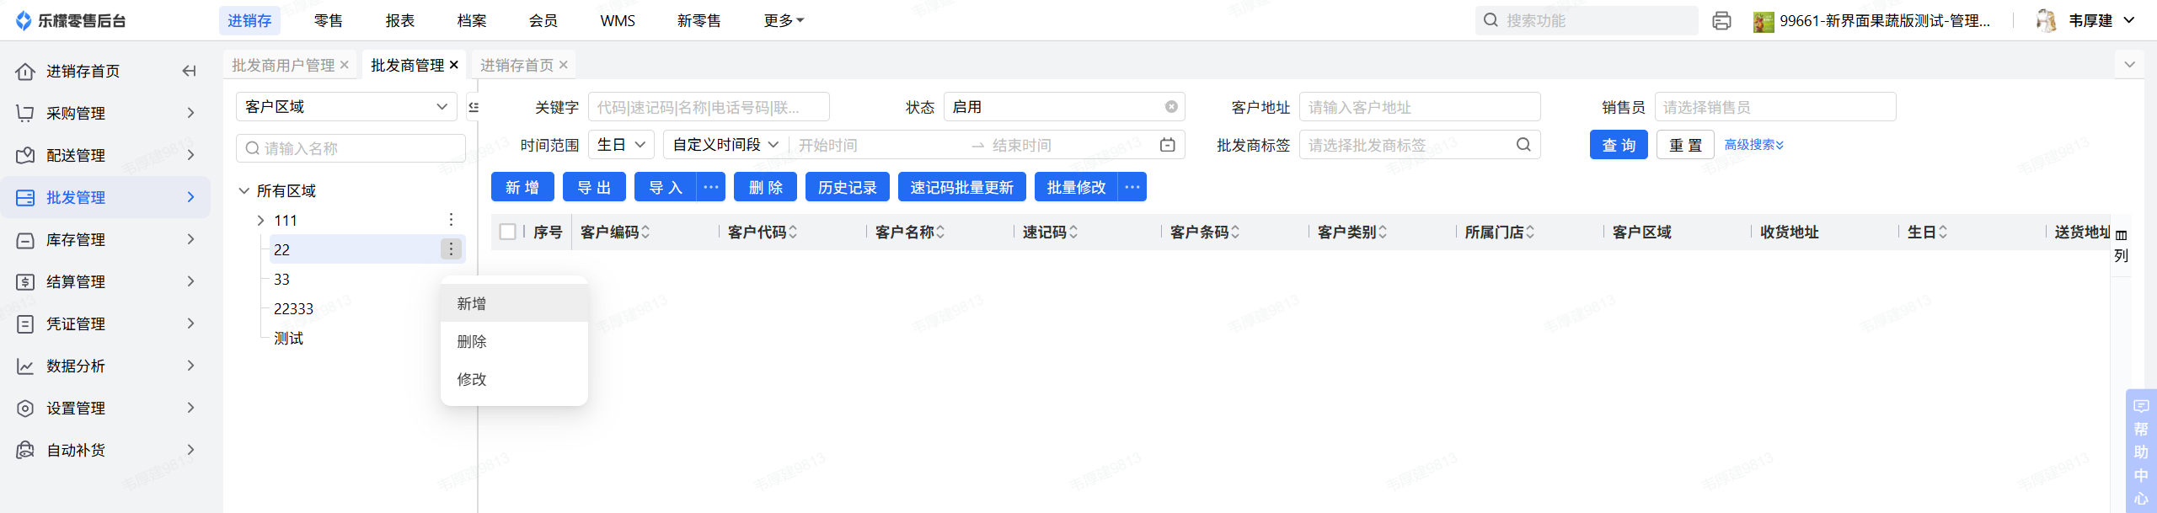Open 结算管理 in the sidebar
Image resolution: width=2157 pixels, height=513 pixels.
[x=105, y=281]
